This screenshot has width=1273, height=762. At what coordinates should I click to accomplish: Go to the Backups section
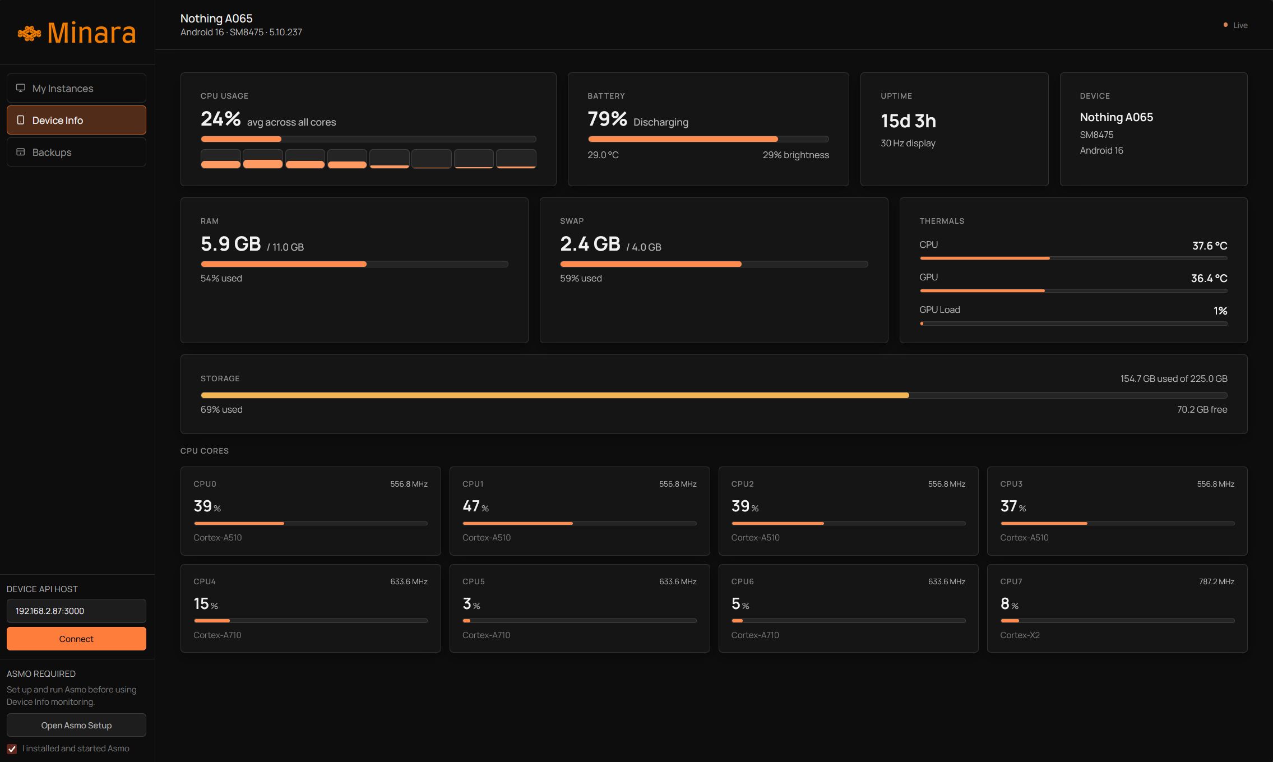(76, 152)
